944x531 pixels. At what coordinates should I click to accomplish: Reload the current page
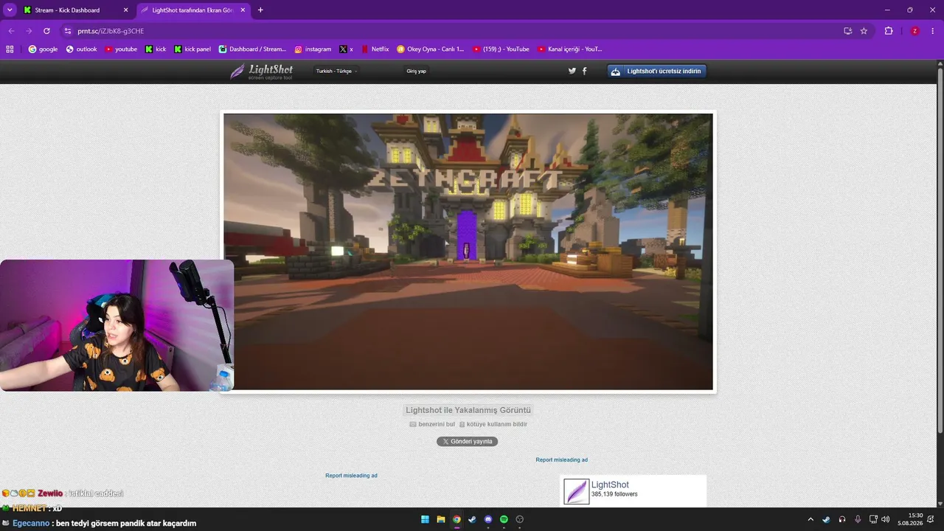[x=46, y=31]
